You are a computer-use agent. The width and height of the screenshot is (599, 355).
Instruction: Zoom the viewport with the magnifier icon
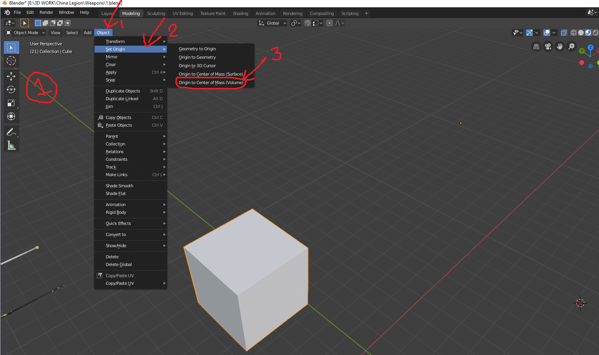click(571, 46)
